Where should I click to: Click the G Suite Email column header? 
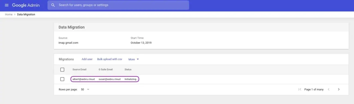(106, 70)
